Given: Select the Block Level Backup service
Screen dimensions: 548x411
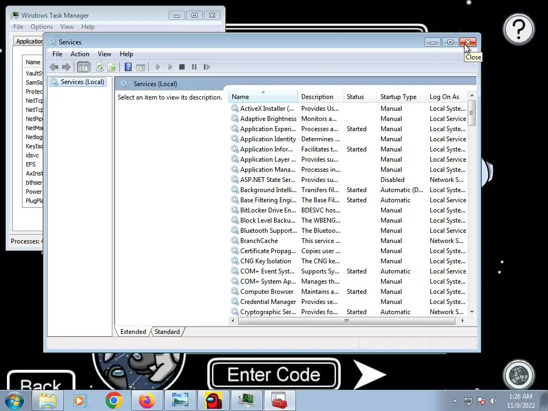Looking at the screenshot, I should pyautogui.click(x=348, y=220).
